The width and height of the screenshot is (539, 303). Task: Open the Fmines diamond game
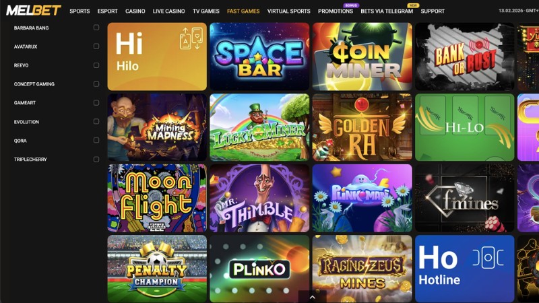[x=464, y=198]
